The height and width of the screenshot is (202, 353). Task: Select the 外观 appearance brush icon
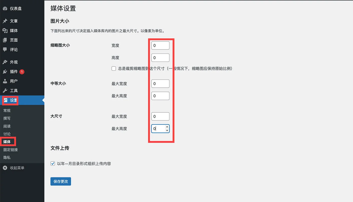pyautogui.click(x=6, y=62)
